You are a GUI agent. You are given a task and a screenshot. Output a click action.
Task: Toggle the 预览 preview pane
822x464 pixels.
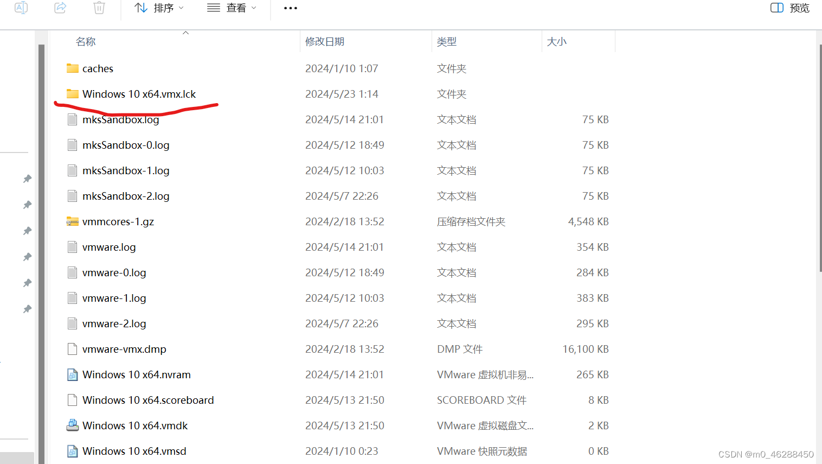(x=790, y=8)
